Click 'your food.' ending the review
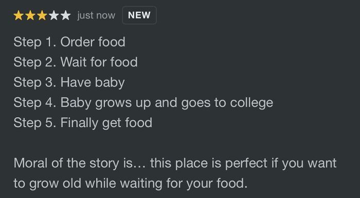Image resolution: width=360 pixels, height=198 pixels. pyautogui.click(x=217, y=184)
